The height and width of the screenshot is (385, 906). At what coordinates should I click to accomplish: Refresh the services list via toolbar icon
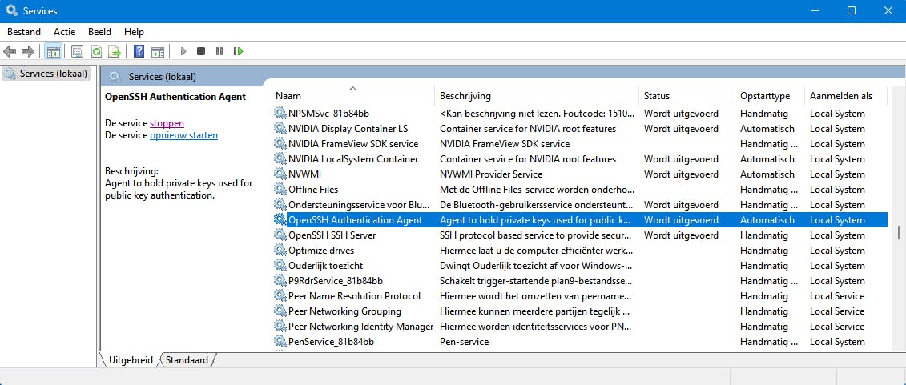click(x=96, y=51)
